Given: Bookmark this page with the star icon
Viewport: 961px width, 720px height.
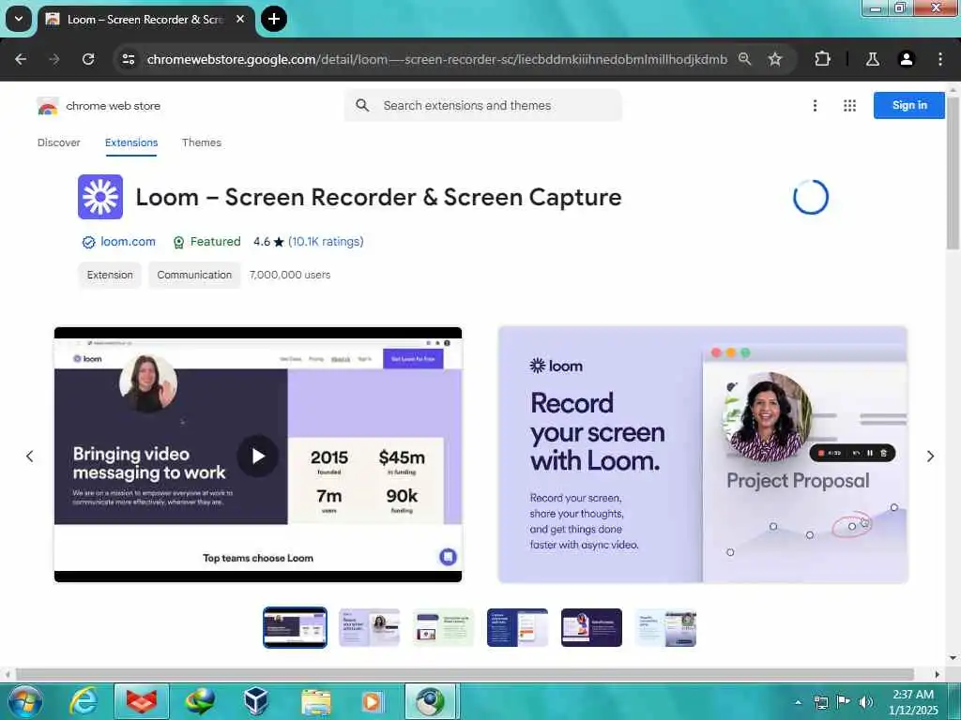Looking at the screenshot, I should (x=775, y=59).
